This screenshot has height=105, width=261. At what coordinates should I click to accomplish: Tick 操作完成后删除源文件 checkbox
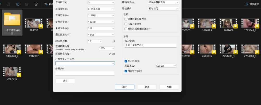point(126,29)
